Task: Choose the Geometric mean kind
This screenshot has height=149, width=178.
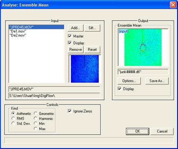Action: tap(36, 114)
